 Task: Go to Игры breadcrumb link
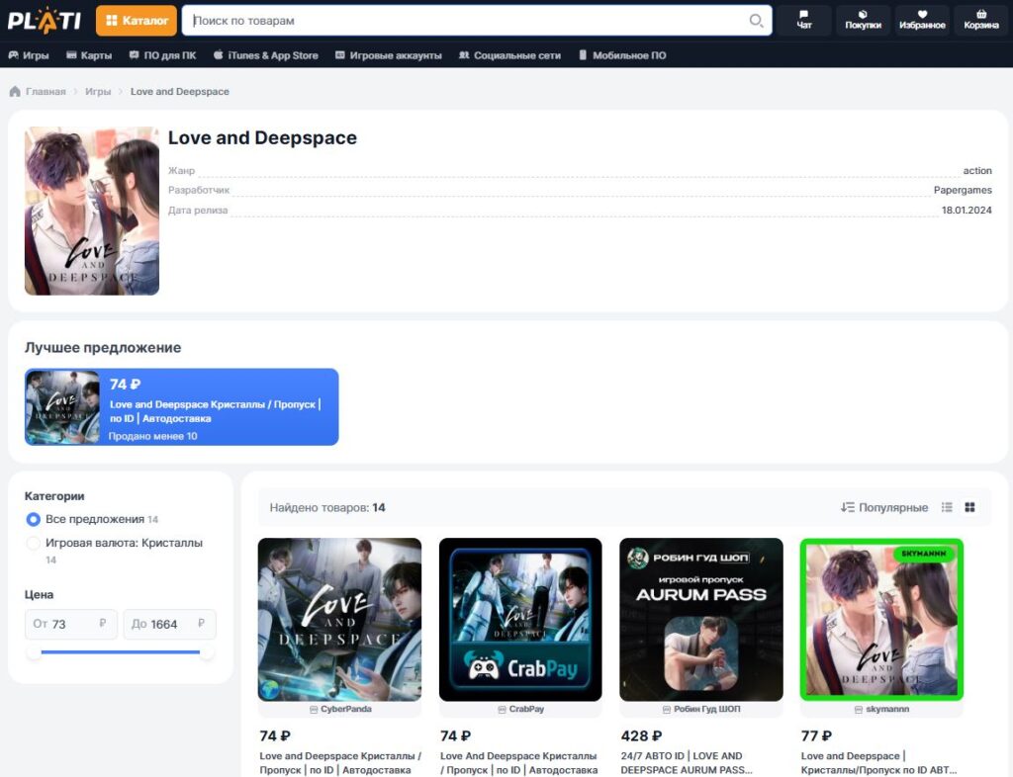pyautogui.click(x=98, y=92)
